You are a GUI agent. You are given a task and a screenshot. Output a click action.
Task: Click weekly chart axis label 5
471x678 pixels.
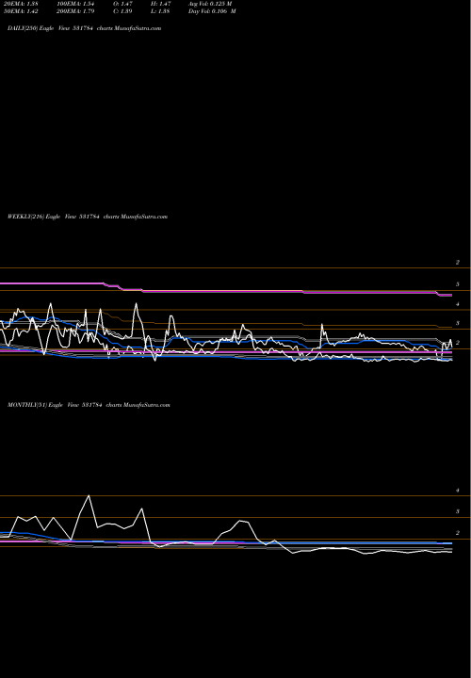point(457,284)
